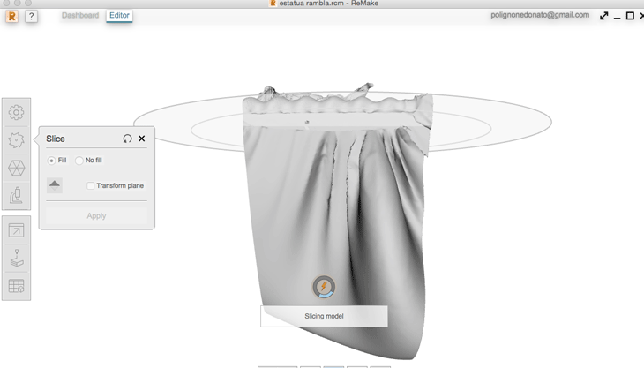
Task: Click the minimize window underscore button
Action: [617, 18]
